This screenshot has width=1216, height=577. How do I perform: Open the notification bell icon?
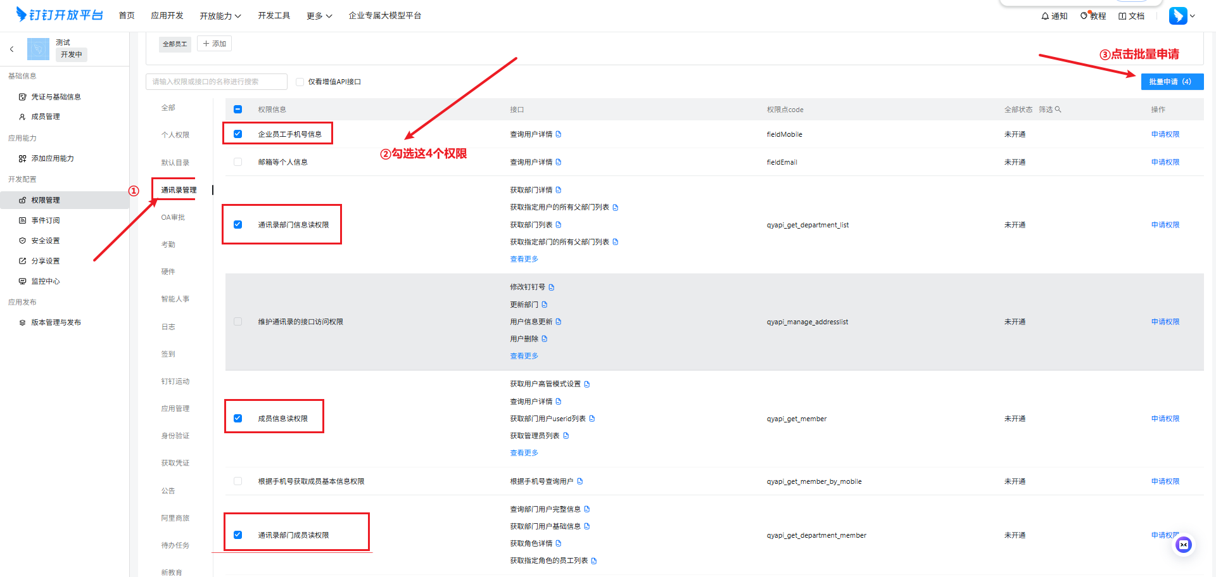(1045, 16)
